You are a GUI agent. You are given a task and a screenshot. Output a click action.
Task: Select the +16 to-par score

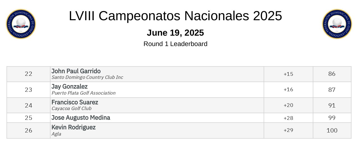click(x=288, y=90)
